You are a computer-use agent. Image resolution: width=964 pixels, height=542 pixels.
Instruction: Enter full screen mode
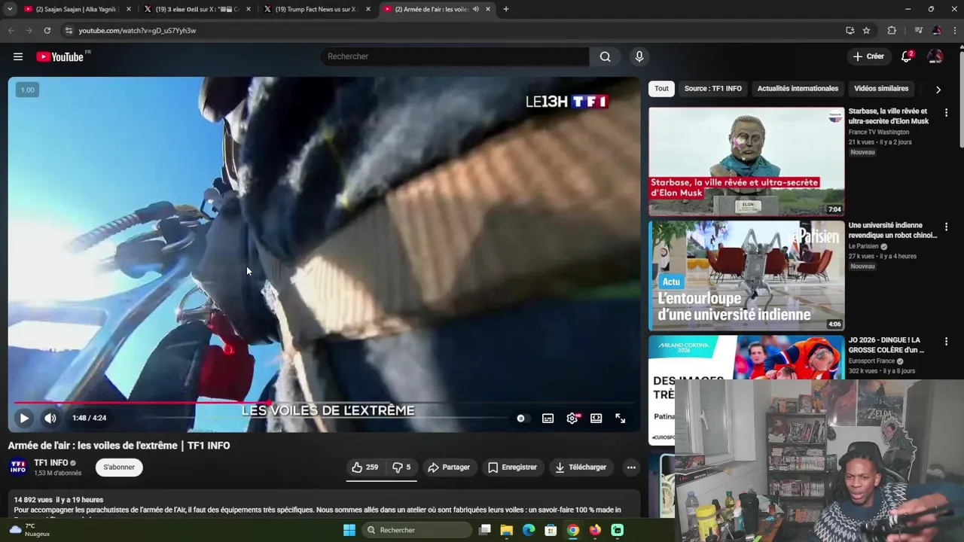pos(620,418)
